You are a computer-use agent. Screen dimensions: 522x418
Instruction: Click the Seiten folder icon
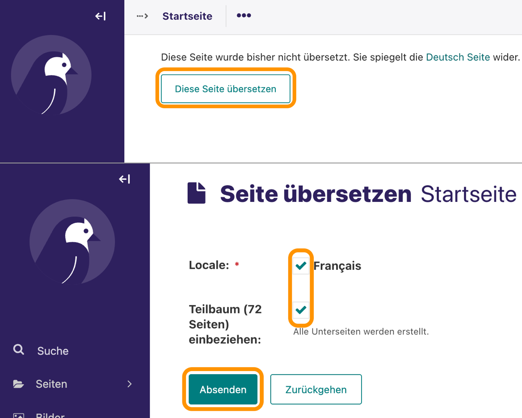point(18,384)
